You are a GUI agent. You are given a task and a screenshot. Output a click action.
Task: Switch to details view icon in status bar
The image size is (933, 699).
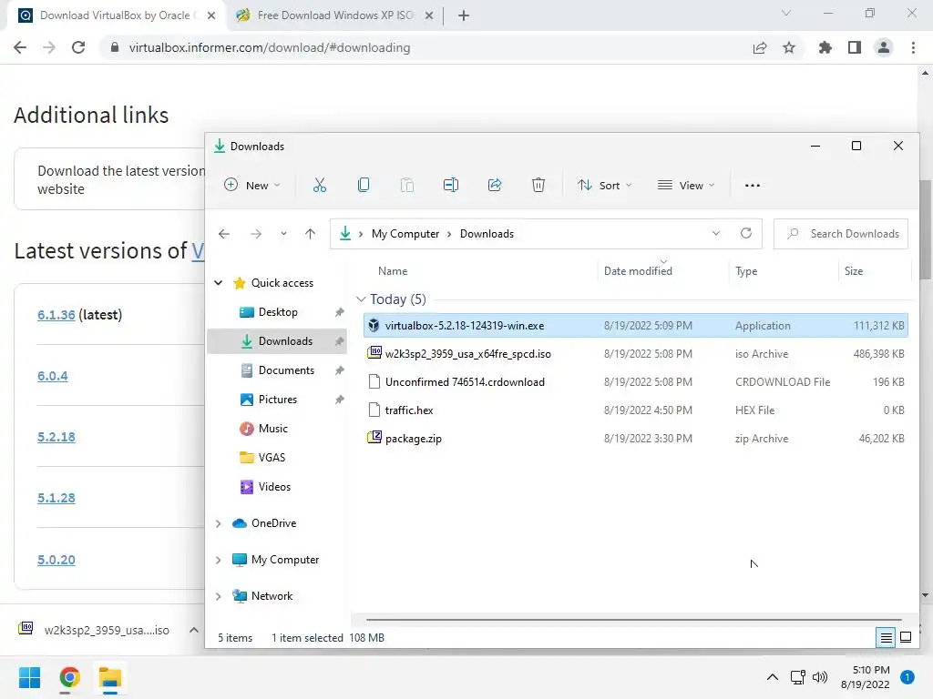tap(886, 638)
